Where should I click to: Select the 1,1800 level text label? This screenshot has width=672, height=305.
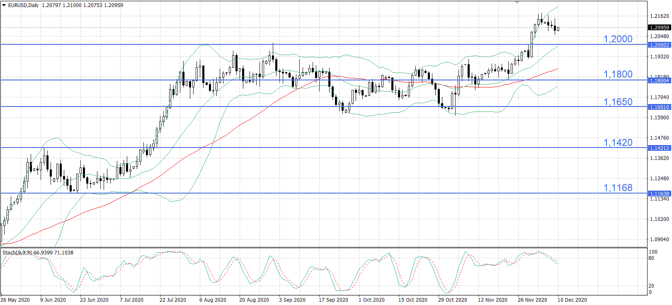pos(618,74)
